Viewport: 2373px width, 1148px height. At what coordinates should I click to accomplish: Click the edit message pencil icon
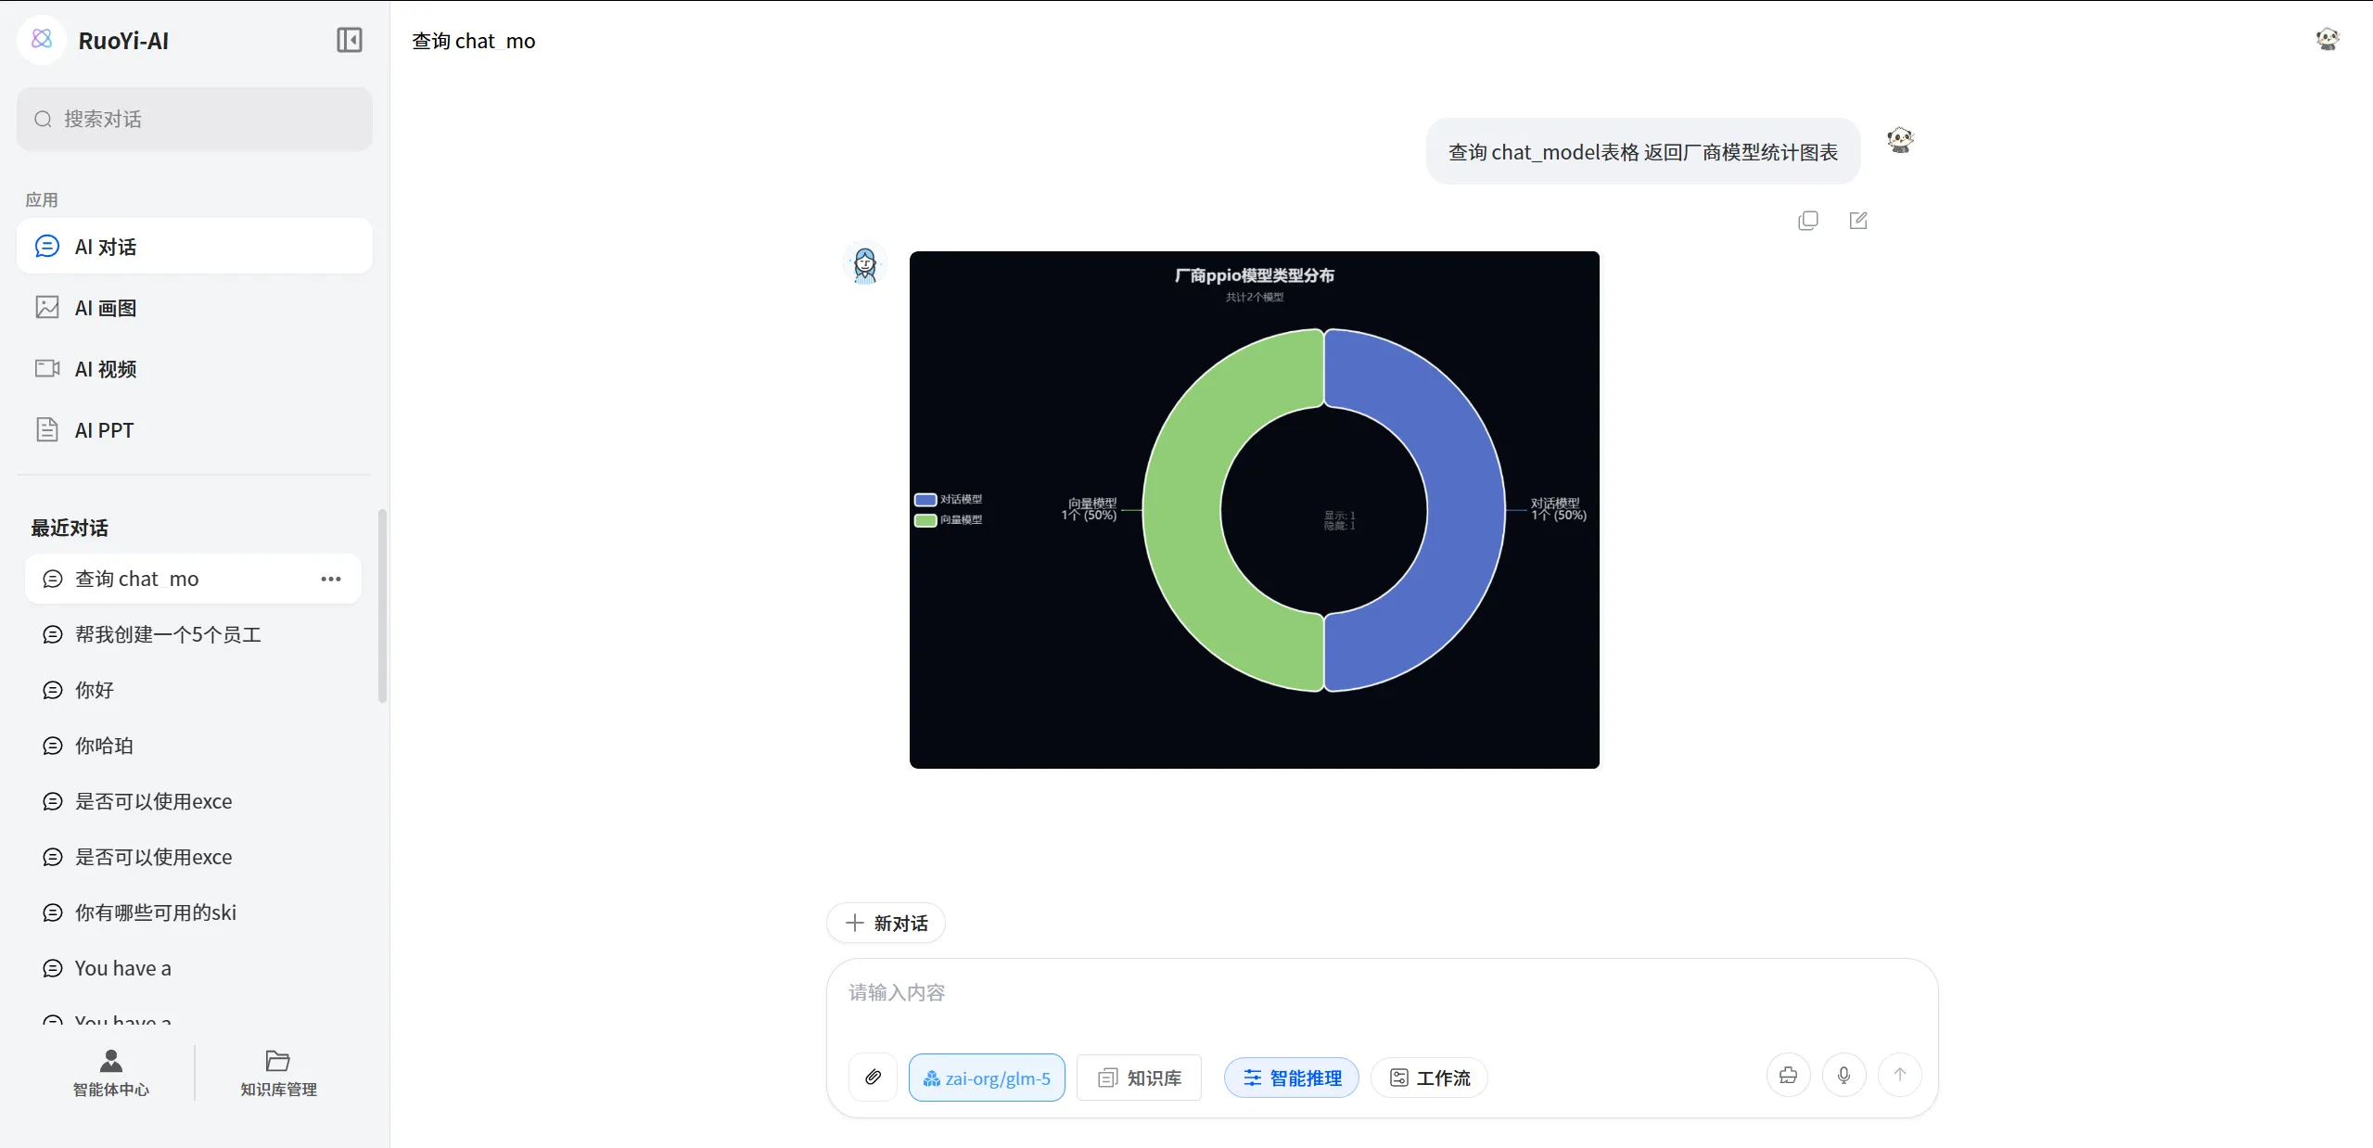point(1857,221)
